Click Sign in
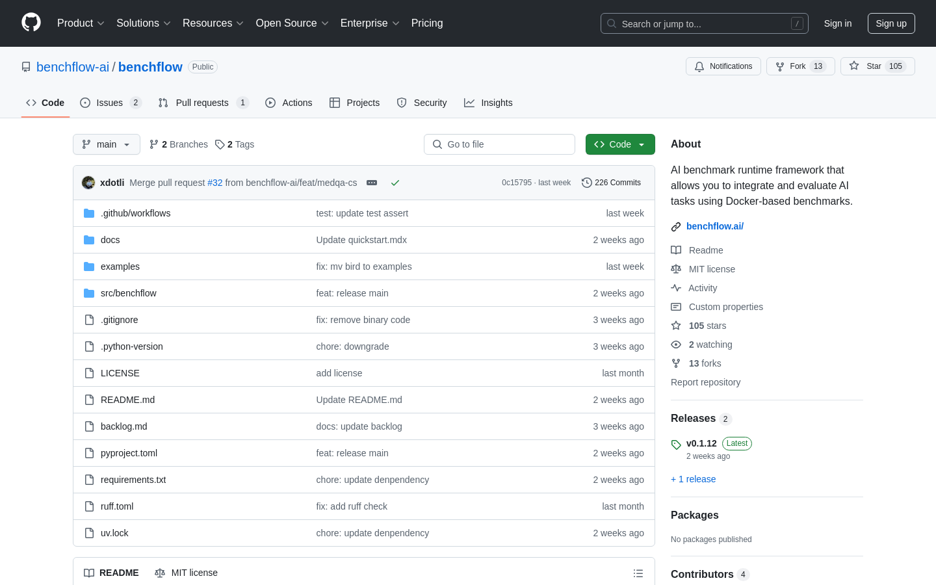This screenshot has height=585, width=936. [x=838, y=23]
